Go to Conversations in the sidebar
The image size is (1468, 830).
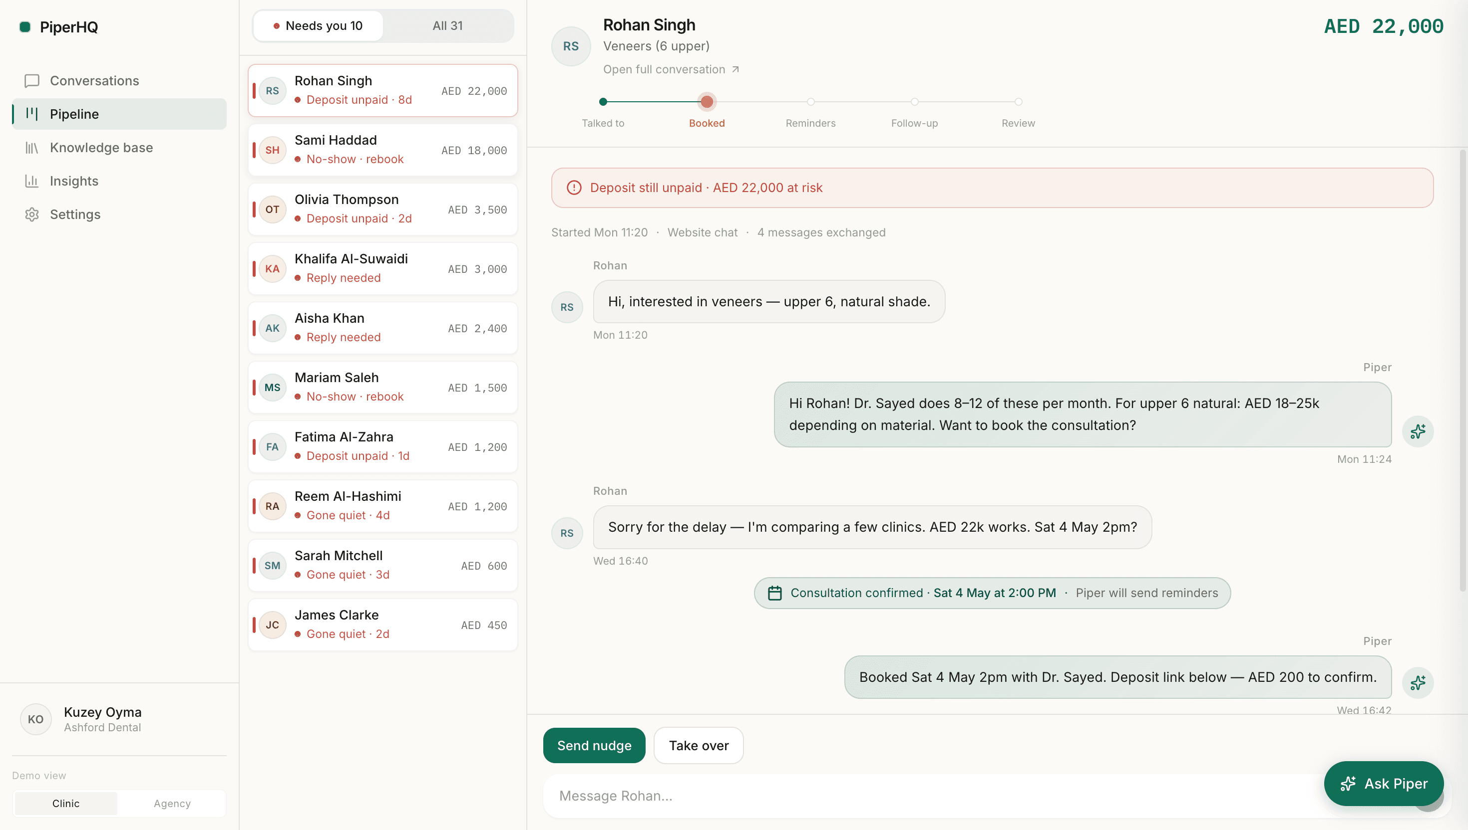pos(119,81)
